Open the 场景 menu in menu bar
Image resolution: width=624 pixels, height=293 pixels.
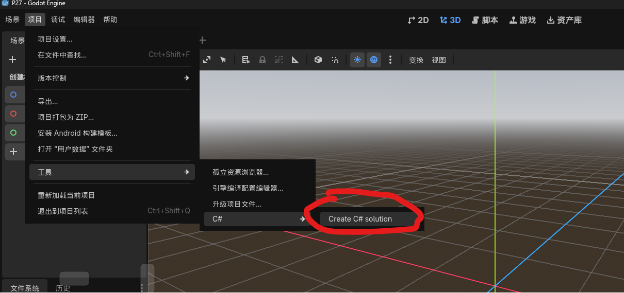12,20
